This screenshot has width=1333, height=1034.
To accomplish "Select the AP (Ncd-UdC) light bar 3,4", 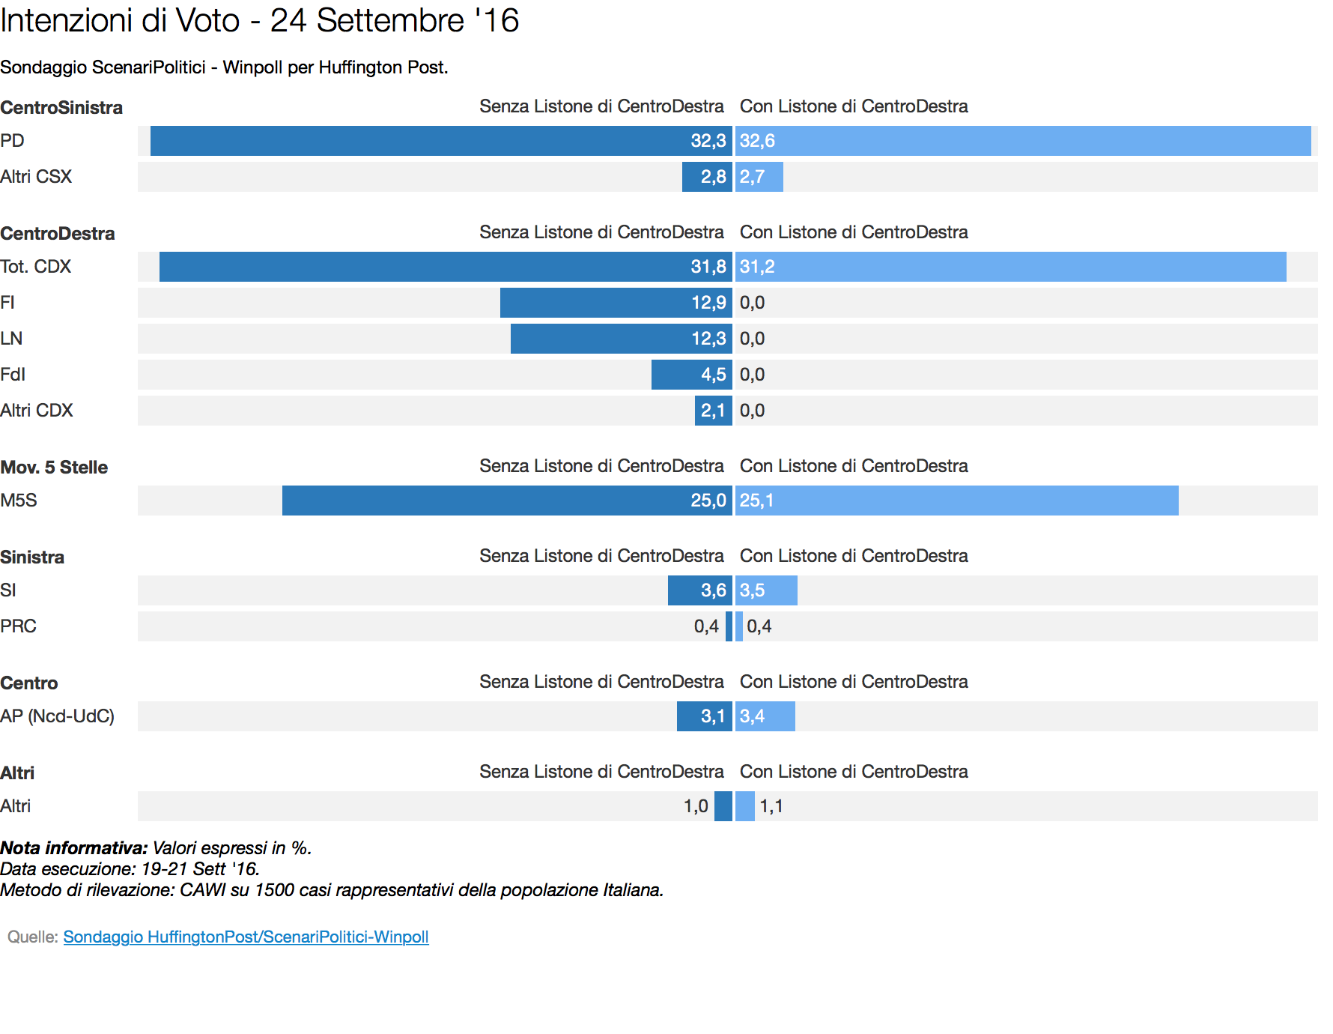I will [765, 716].
